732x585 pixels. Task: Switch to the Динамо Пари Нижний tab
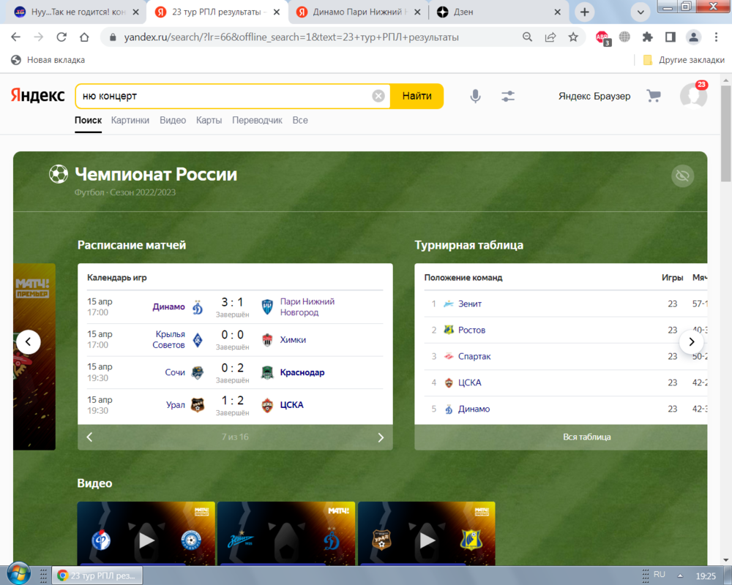(x=359, y=12)
